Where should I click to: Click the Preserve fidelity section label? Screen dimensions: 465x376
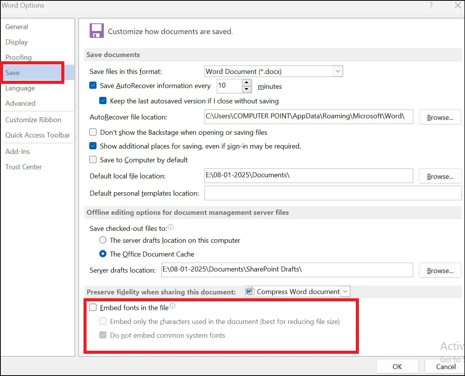click(x=161, y=292)
